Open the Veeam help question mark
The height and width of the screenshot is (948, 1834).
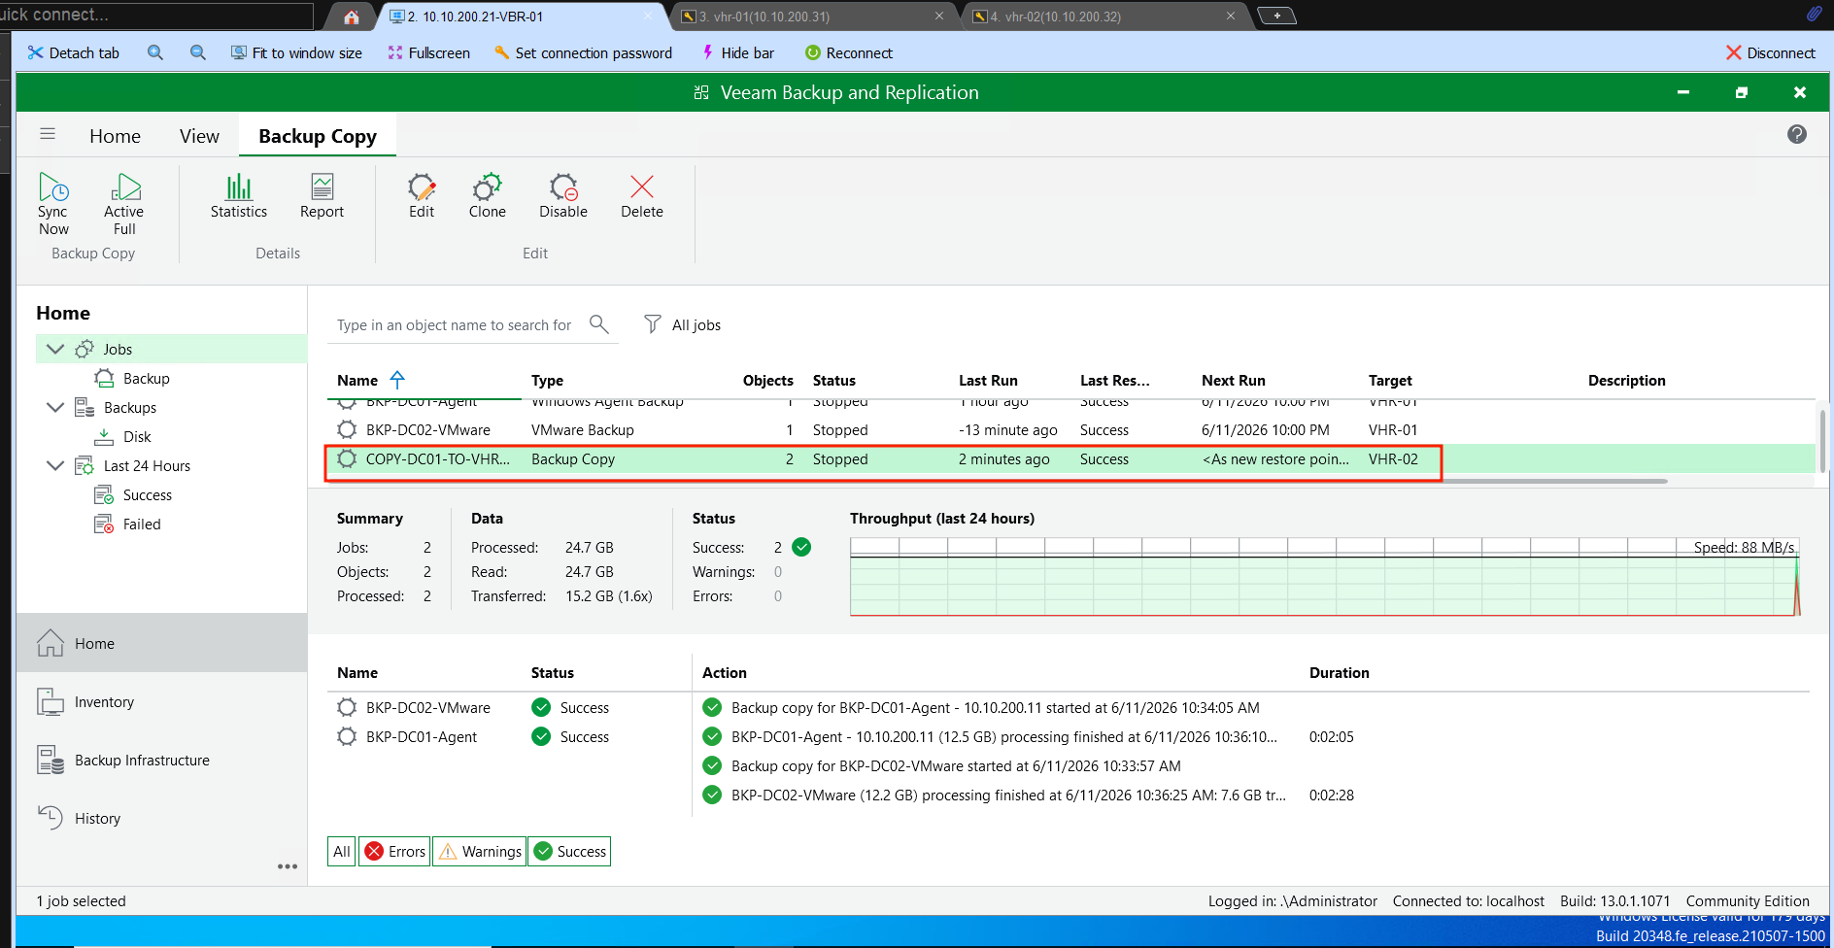tap(1797, 134)
